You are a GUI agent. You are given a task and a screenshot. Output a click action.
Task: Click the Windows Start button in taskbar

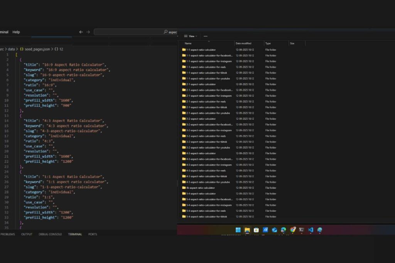click(238, 230)
